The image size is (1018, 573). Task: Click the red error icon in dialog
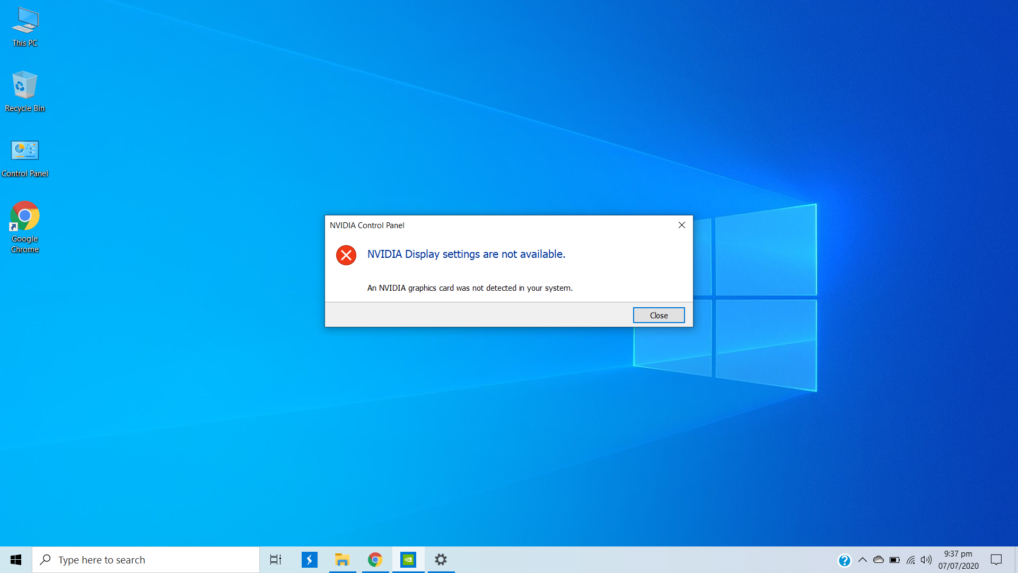(x=346, y=255)
